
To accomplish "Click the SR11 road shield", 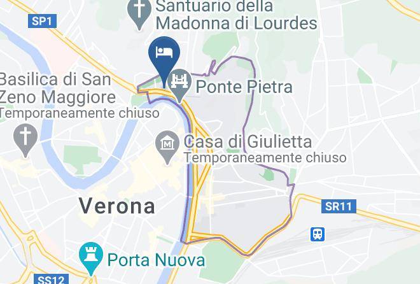I will (x=339, y=206).
